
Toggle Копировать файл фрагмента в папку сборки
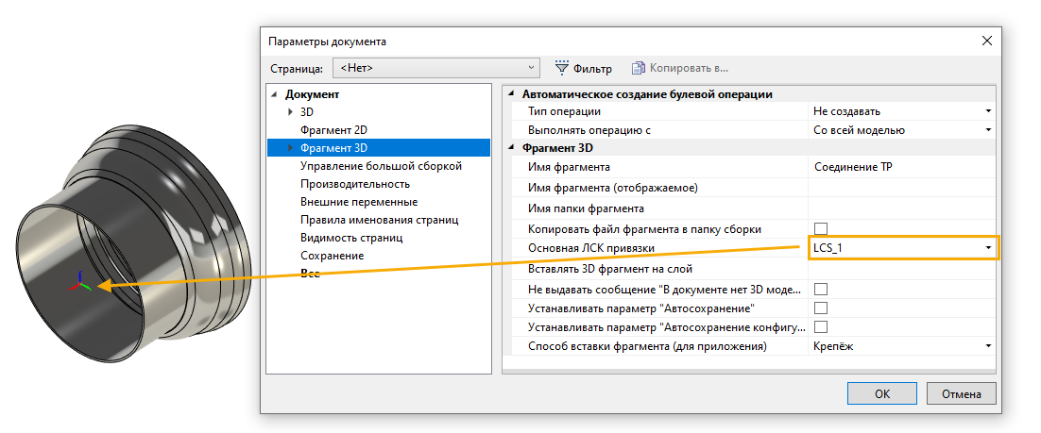pyautogui.click(x=821, y=229)
